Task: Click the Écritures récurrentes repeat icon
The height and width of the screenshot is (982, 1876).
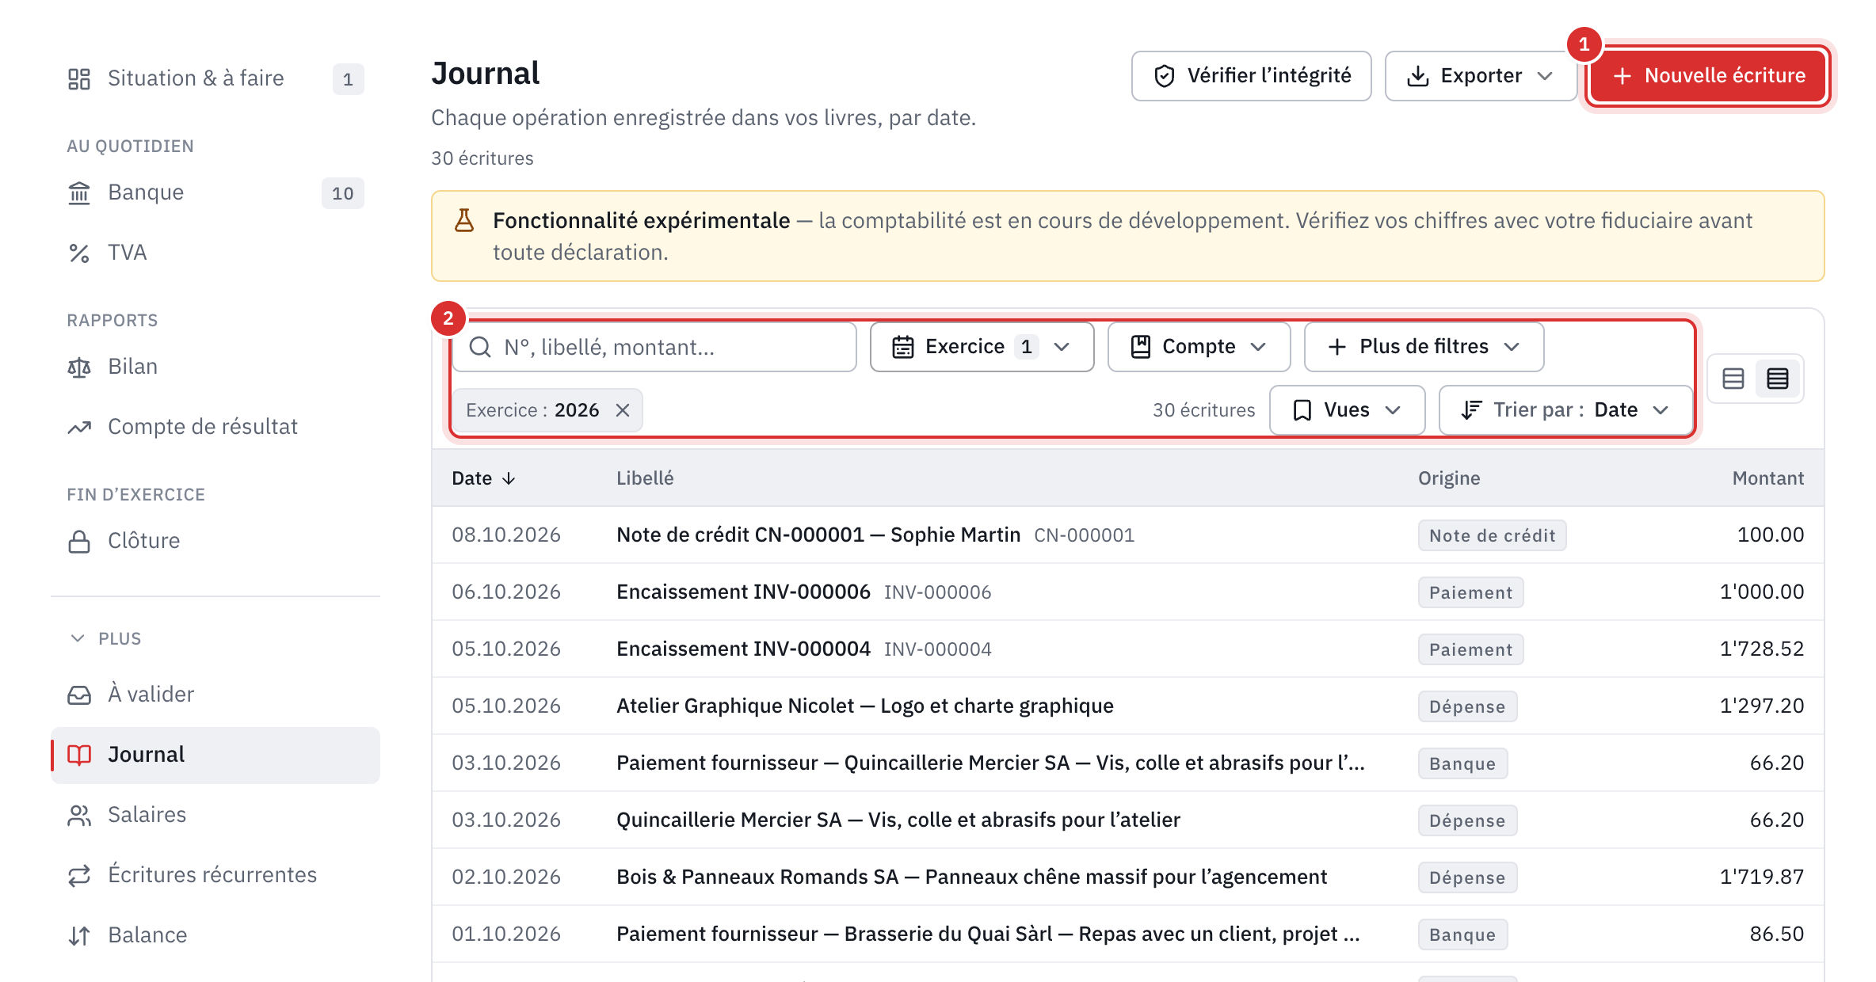Action: (x=79, y=875)
